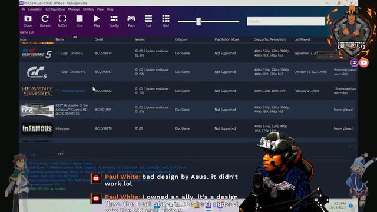
Task: Open the Pads controller settings icon
Action: click(131, 21)
